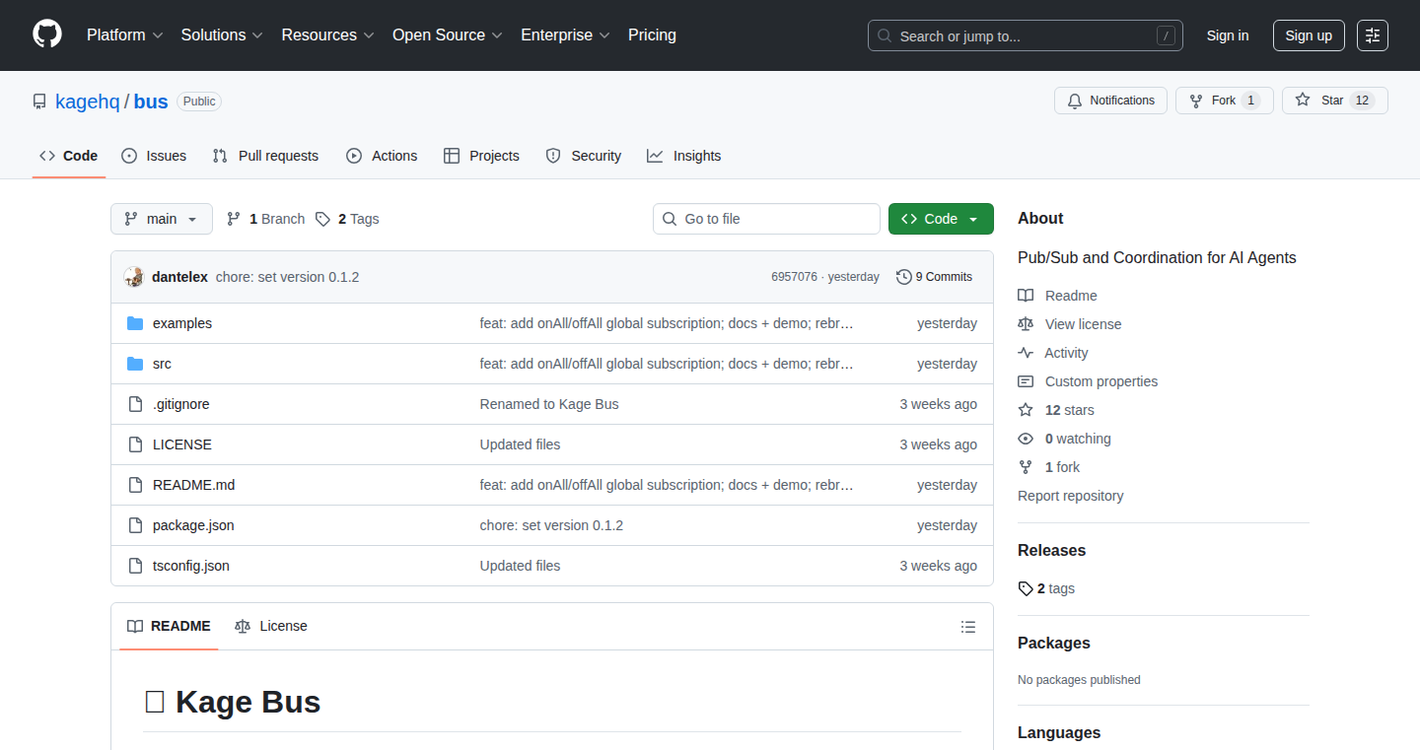Open commit message 'chore: set version 0.1.2' in header
This screenshot has width=1420, height=750.
click(287, 277)
